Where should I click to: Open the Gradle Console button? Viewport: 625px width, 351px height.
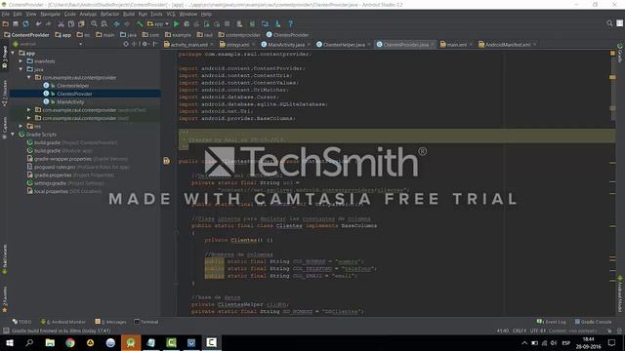pyautogui.click(x=593, y=322)
